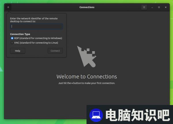This screenshot has width=173, height=124.
Task: Open the hamburger menu in header bar
Action: tap(144, 7)
